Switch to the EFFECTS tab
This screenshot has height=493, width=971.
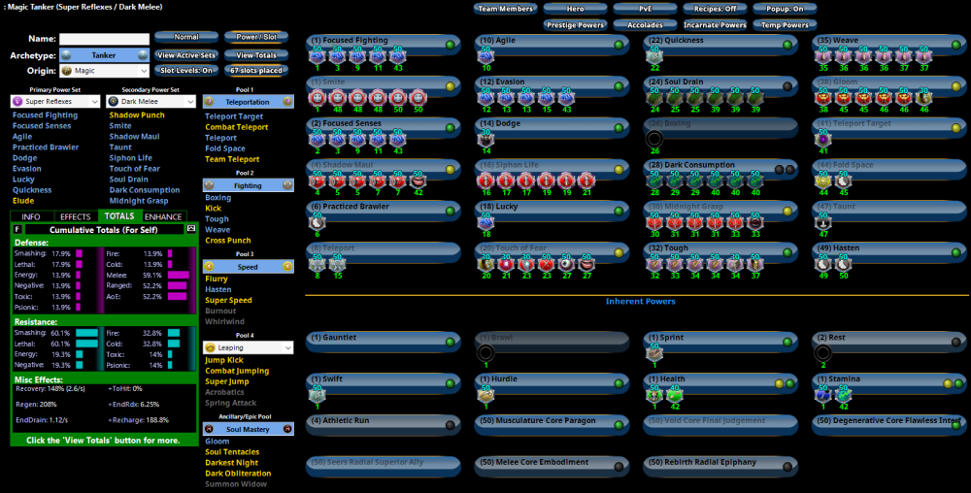[75, 216]
